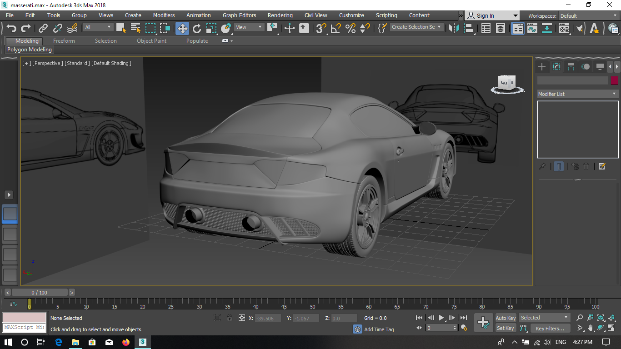Screen dimensions: 621x349
Task: Play the animation
Action: (x=441, y=318)
